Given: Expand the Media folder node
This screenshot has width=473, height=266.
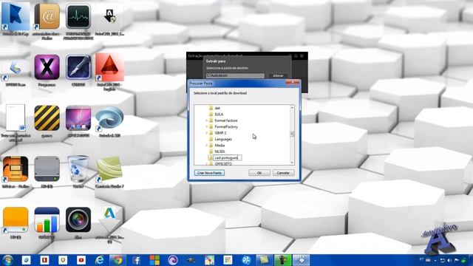Looking at the screenshot, I should pyautogui.click(x=207, y=146).
